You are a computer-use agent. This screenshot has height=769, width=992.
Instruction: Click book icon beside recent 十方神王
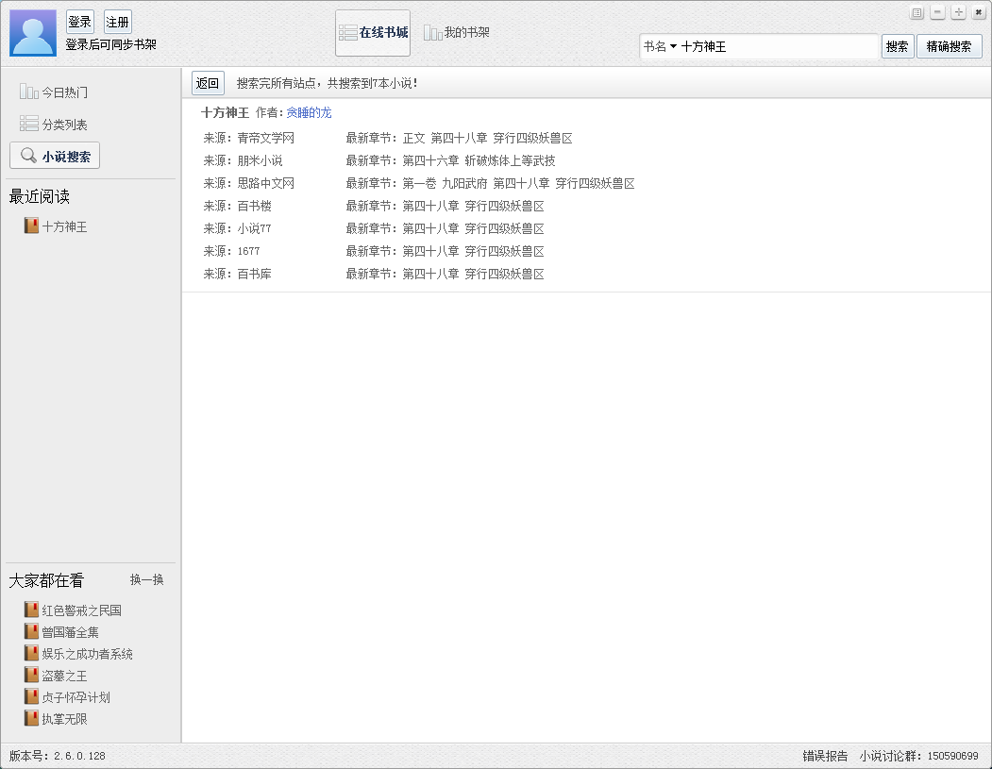[32, 226]
